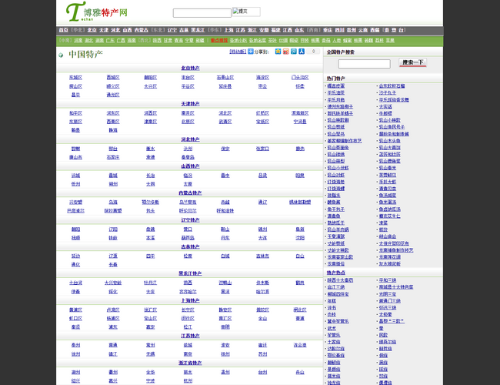Click the 东城区 link under 北京特产
This screenshot has width=500, height=385.
click(75, 78)
